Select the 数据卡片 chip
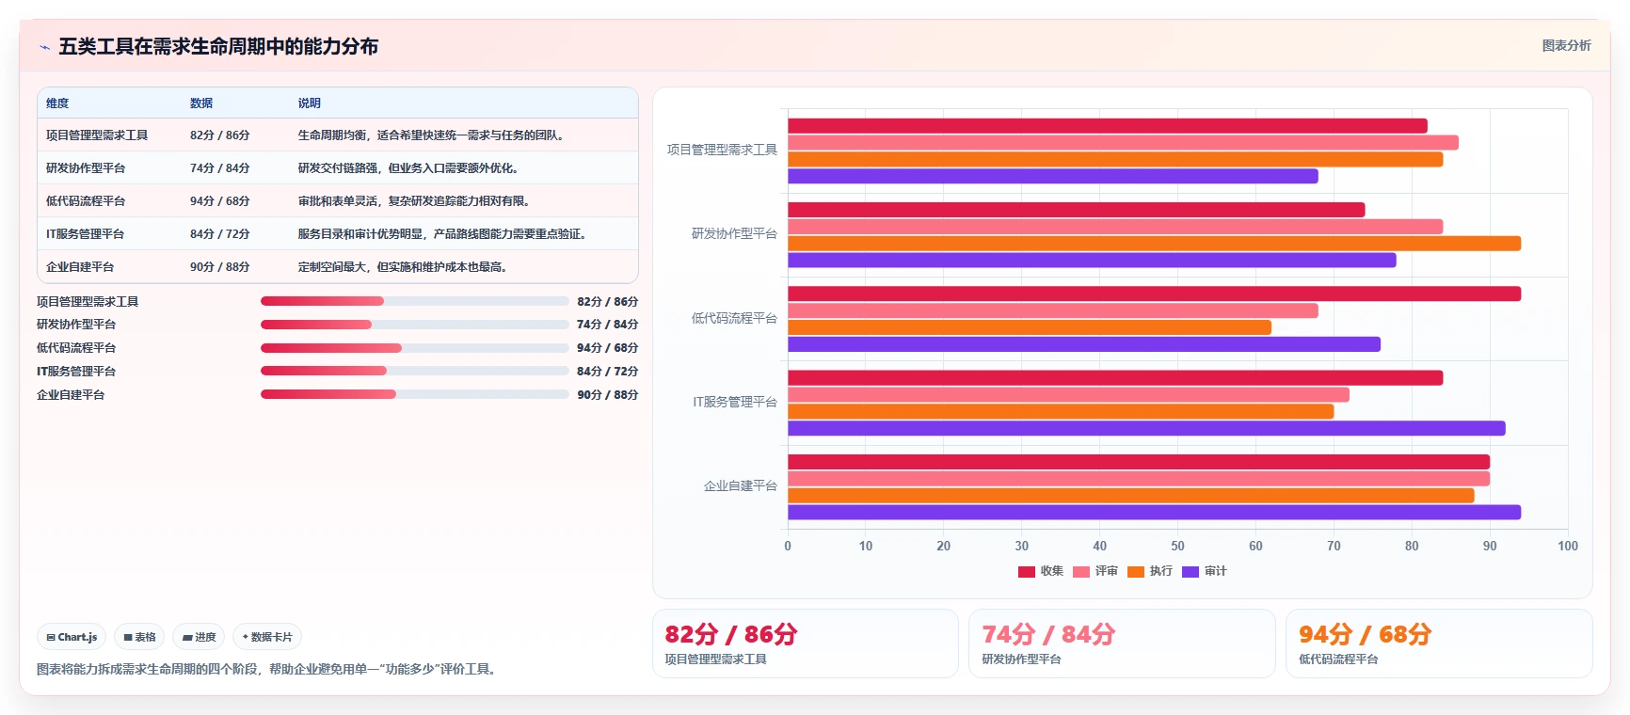Image resolution: width=1630 pixels, height=715 pixels. (x=267, y=637)
